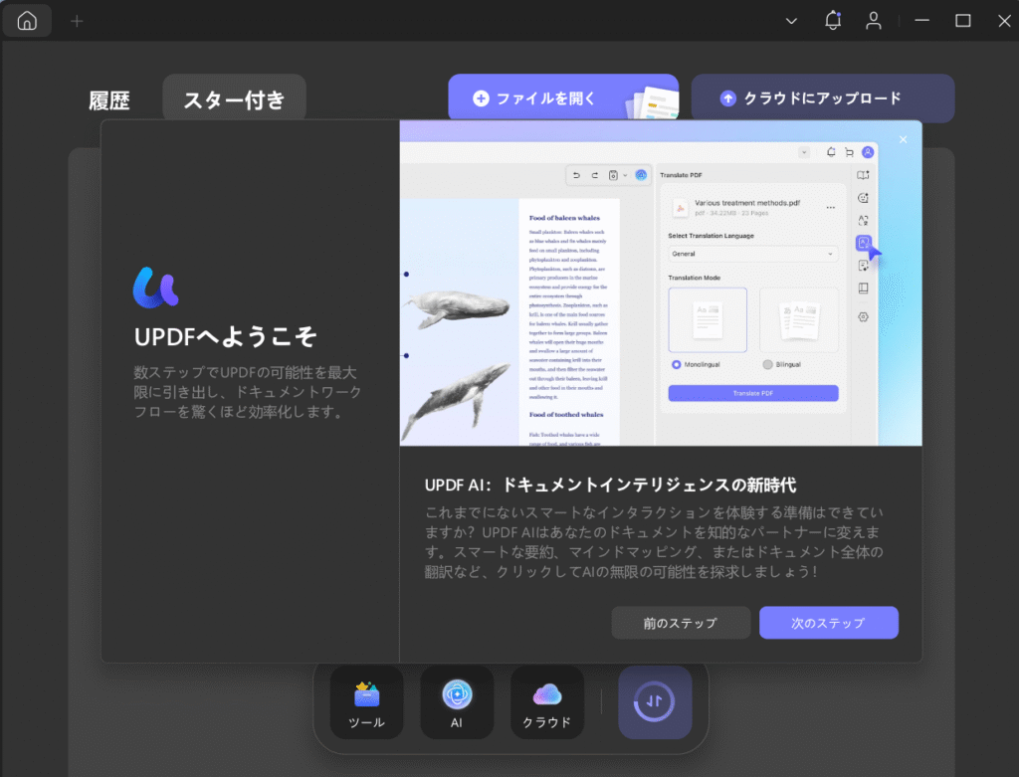The width and height of the screenshot is (1019, 777).
Task: Go back with the 前のステップ button
Action: coord(681,623)
